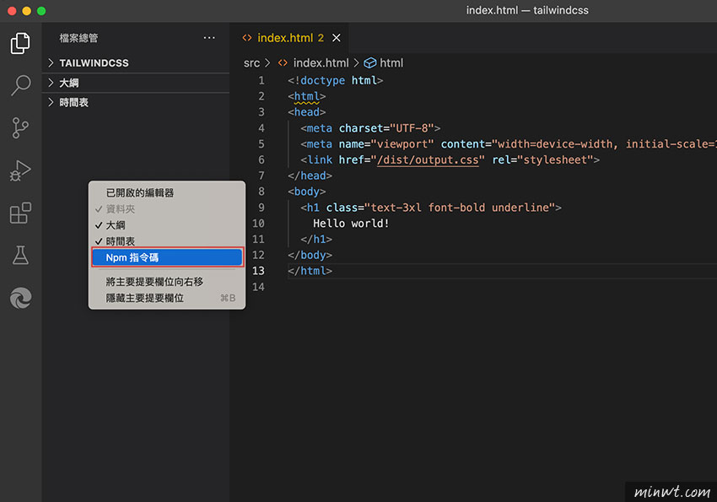This screenshot has width=717, height=502.
Task: Click the opening <head> tag
Action: 307,112
